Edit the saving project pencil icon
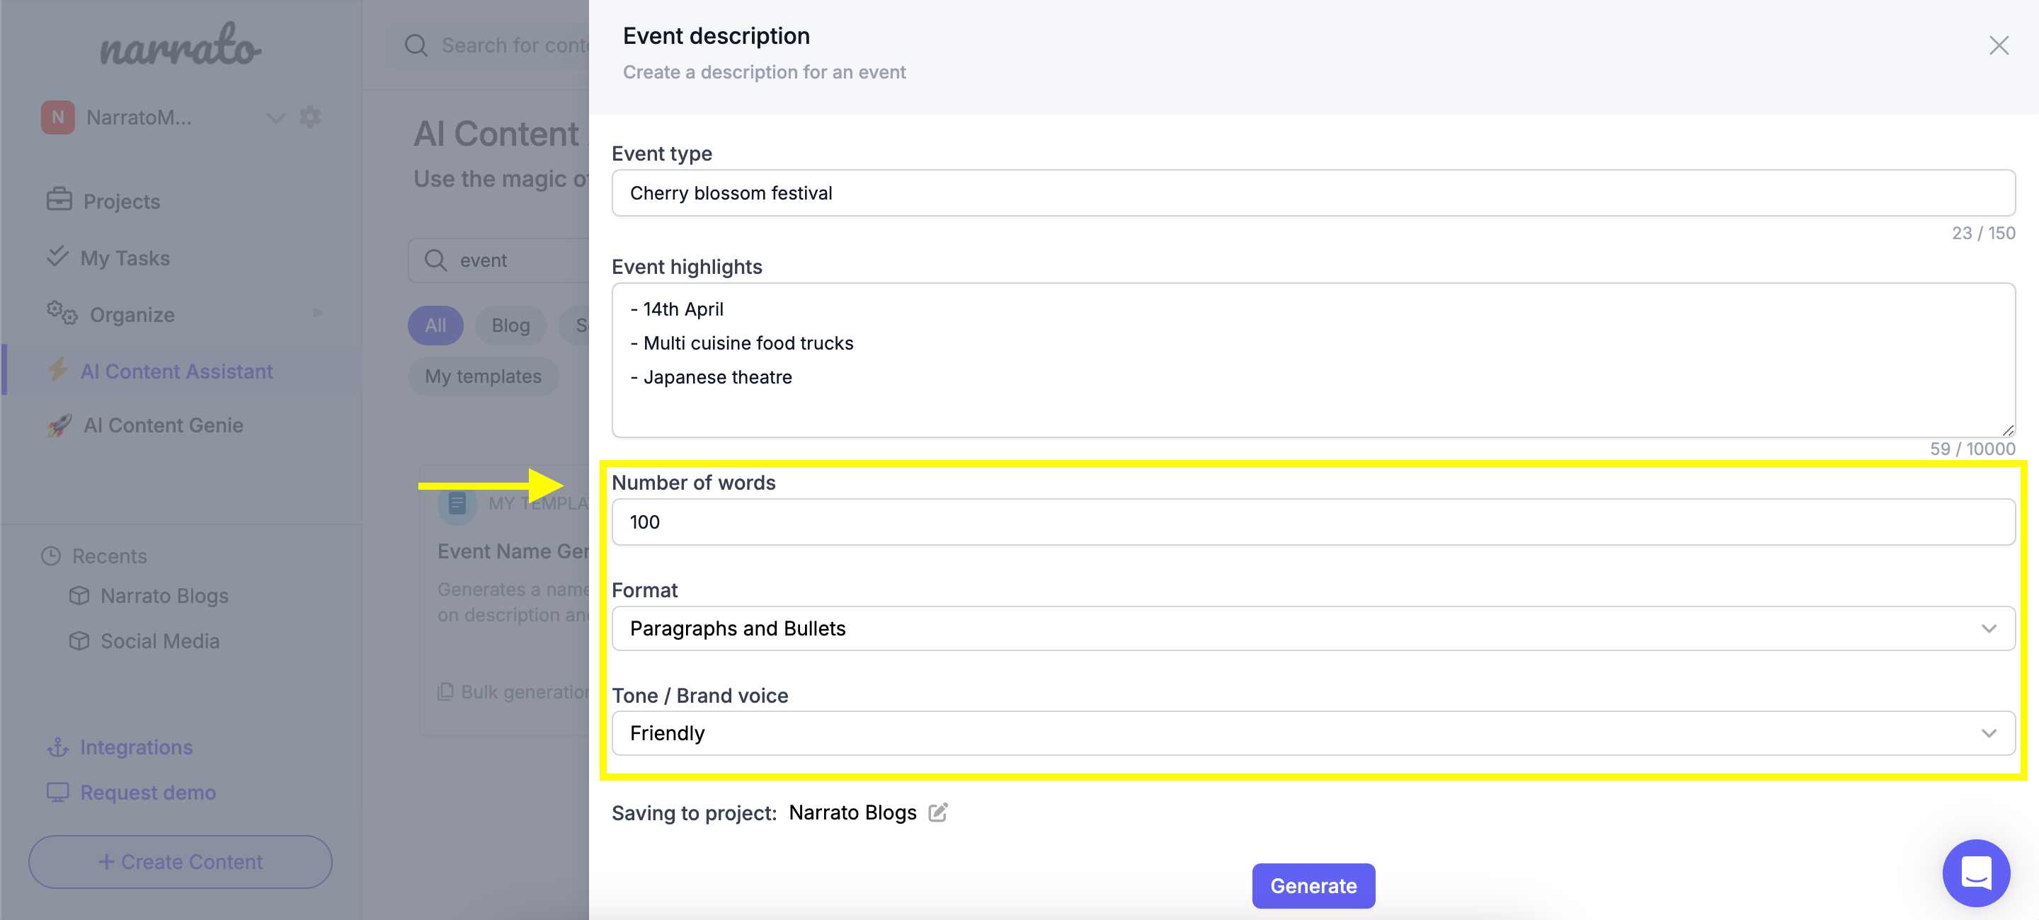Image resolution: width=2039 pixels, height=920 pixels. 938,812
